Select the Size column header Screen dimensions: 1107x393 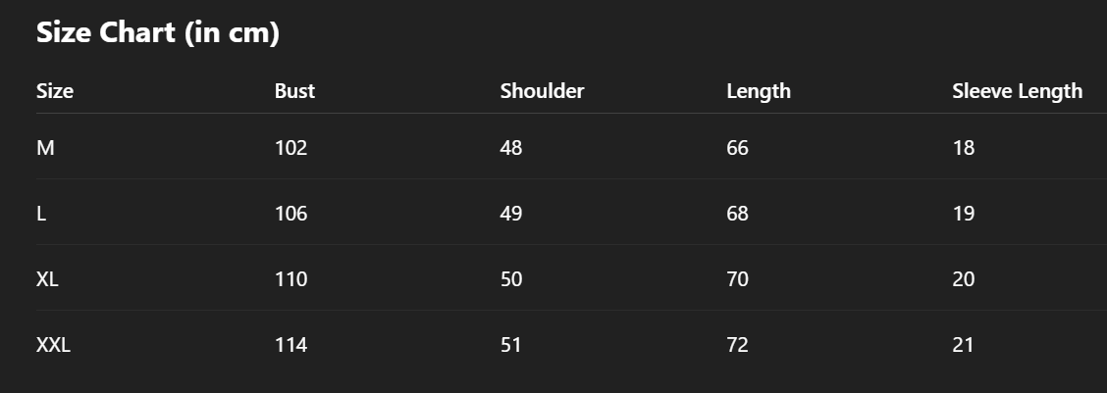pyautogui.click(x=54, y=91)
